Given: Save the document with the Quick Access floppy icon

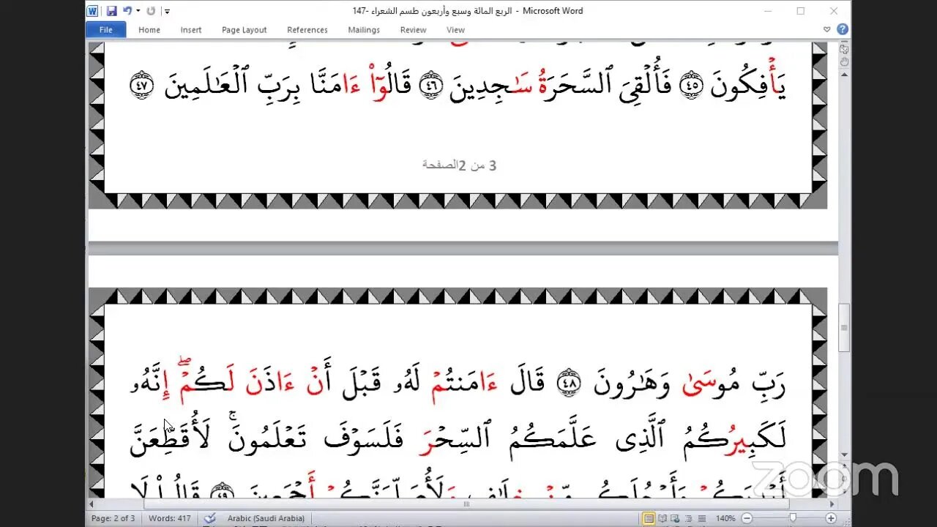Looking at the screenshot, I should (111, 11).
